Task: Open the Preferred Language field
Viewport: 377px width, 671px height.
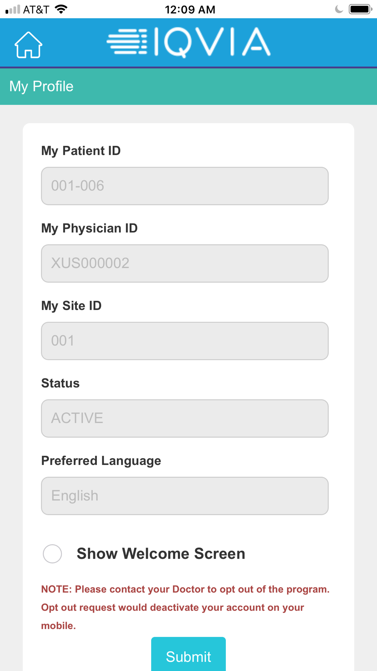Action: point(185,496)
